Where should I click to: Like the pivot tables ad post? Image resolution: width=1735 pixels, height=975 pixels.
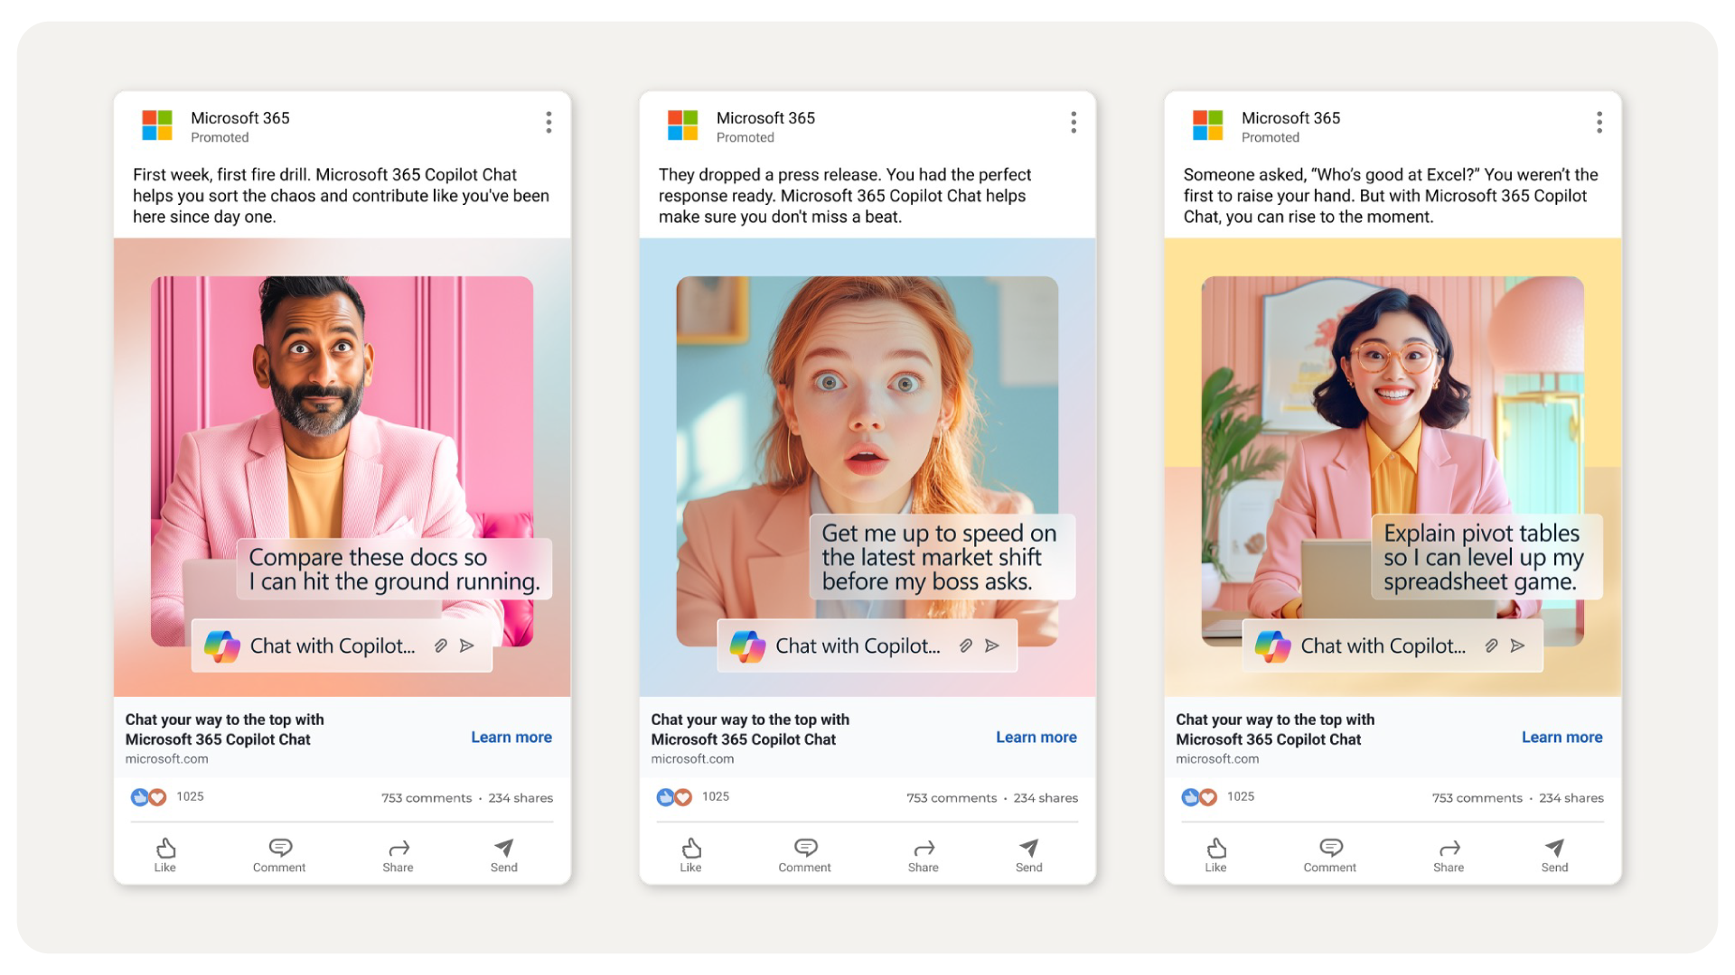click(1215, 854)
